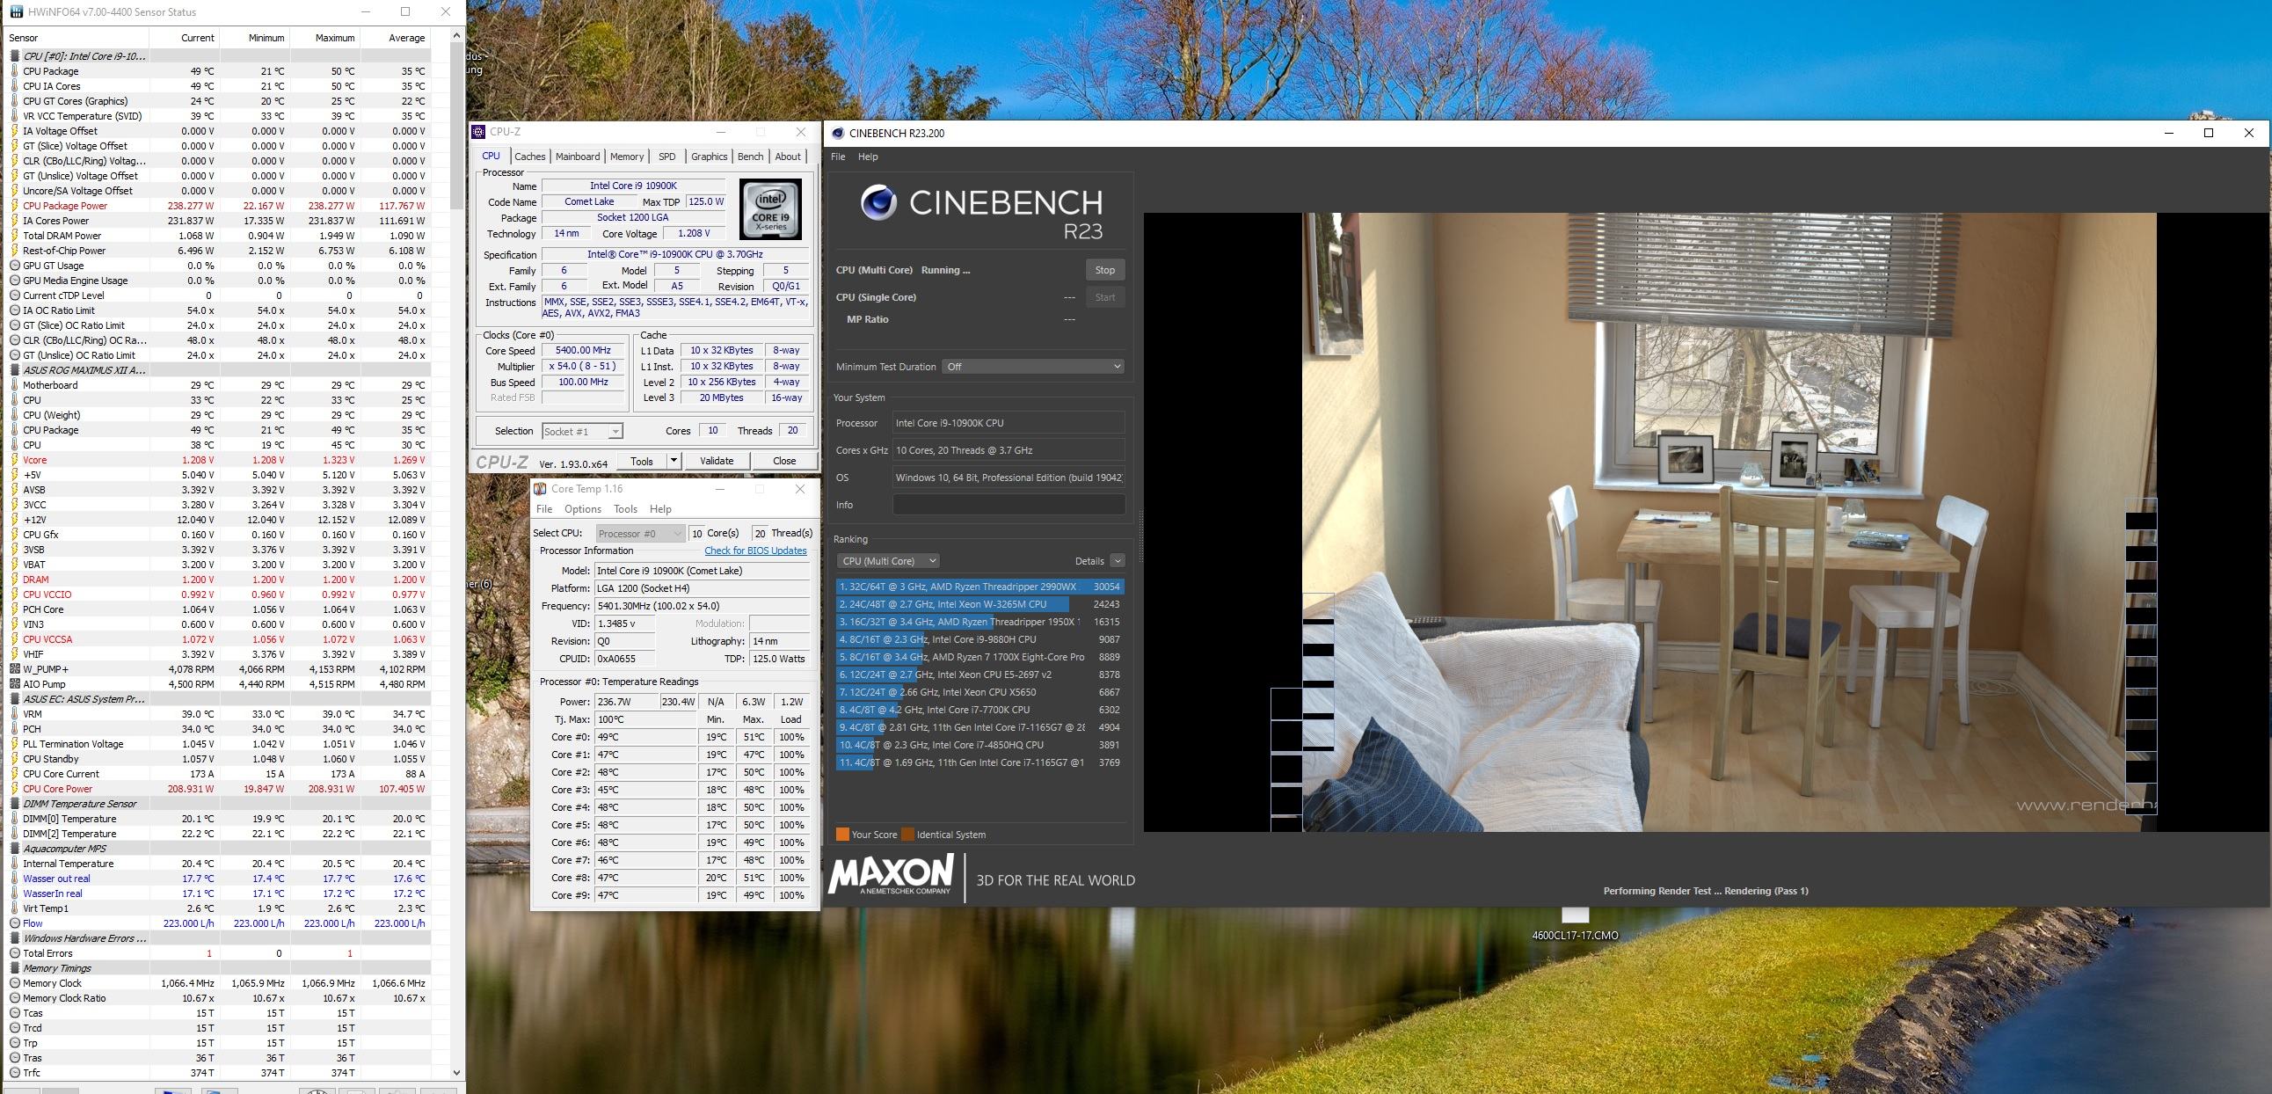The width and height of the screenshot is (2272, 1094).
Task: Open the Processor #0 Select CPU dropdown
Action: pyautogui.click(x=640, y=533)
